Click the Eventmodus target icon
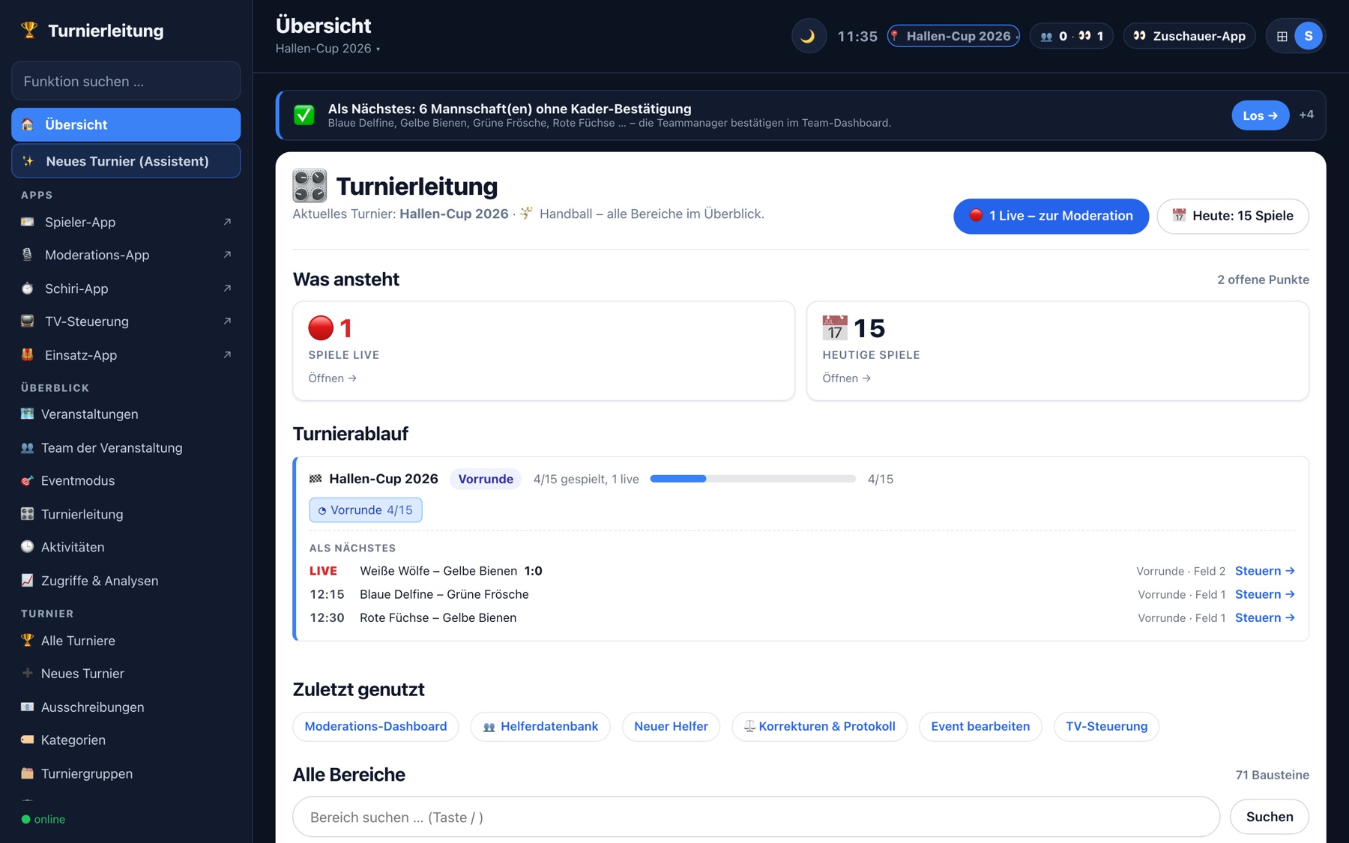1349x843 pixels. [28, 481]
